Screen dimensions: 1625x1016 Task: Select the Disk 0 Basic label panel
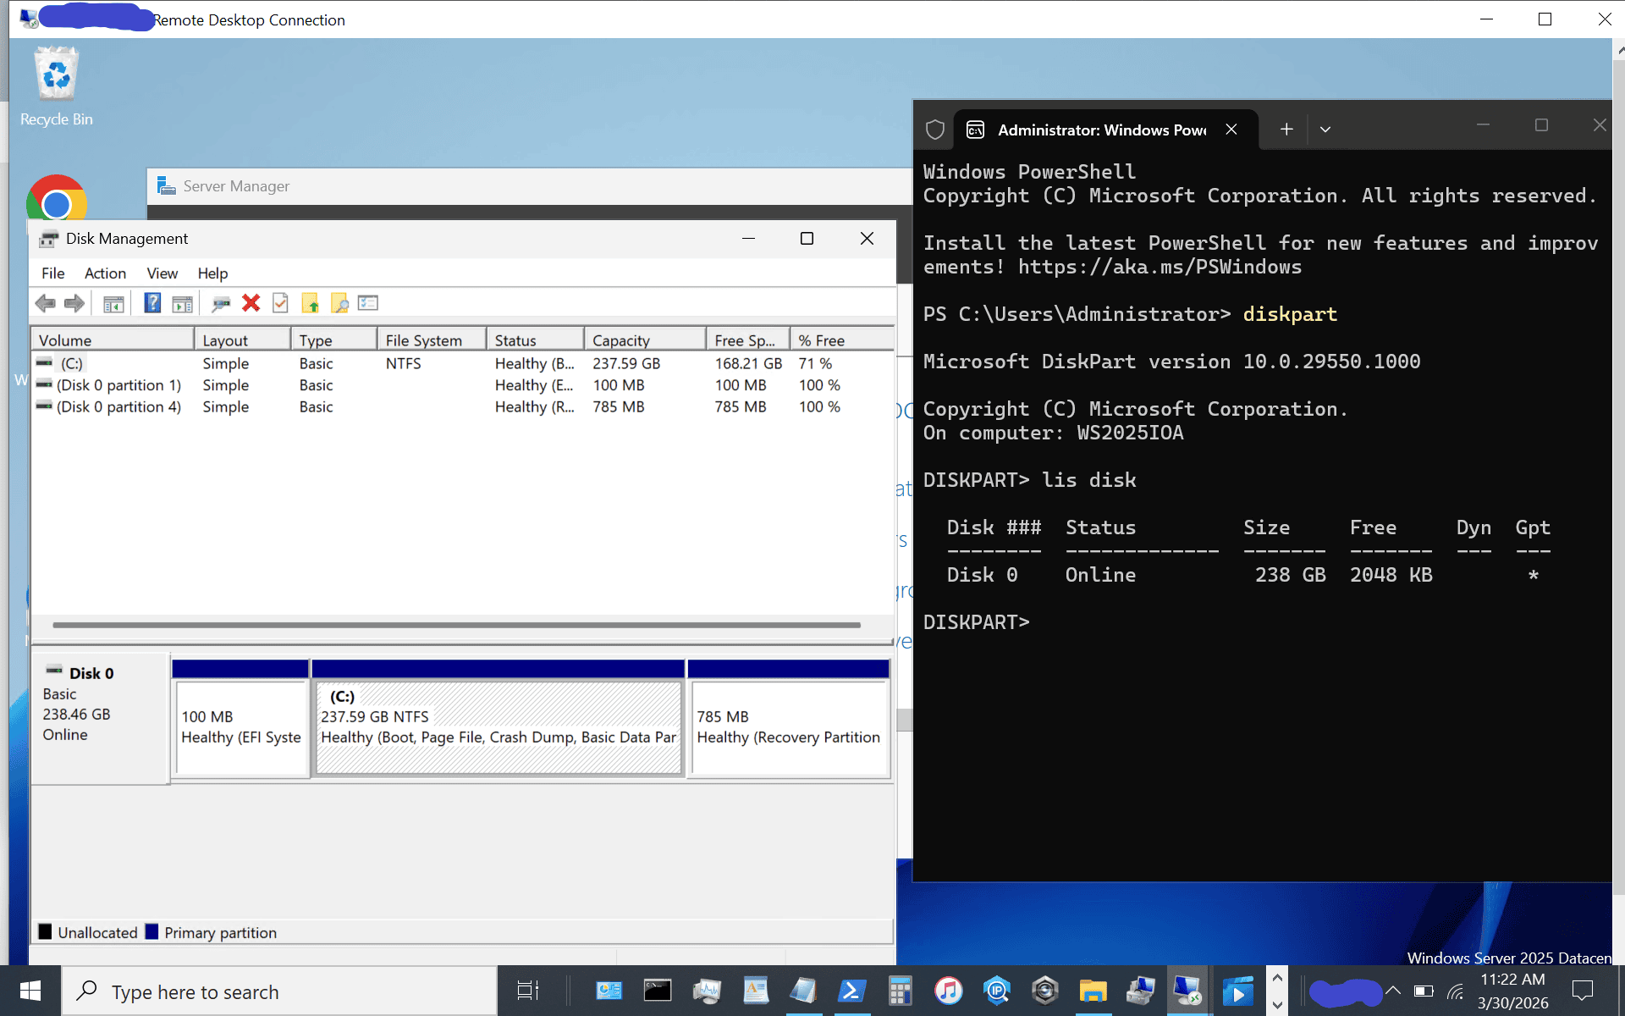[x=100, y=718]
